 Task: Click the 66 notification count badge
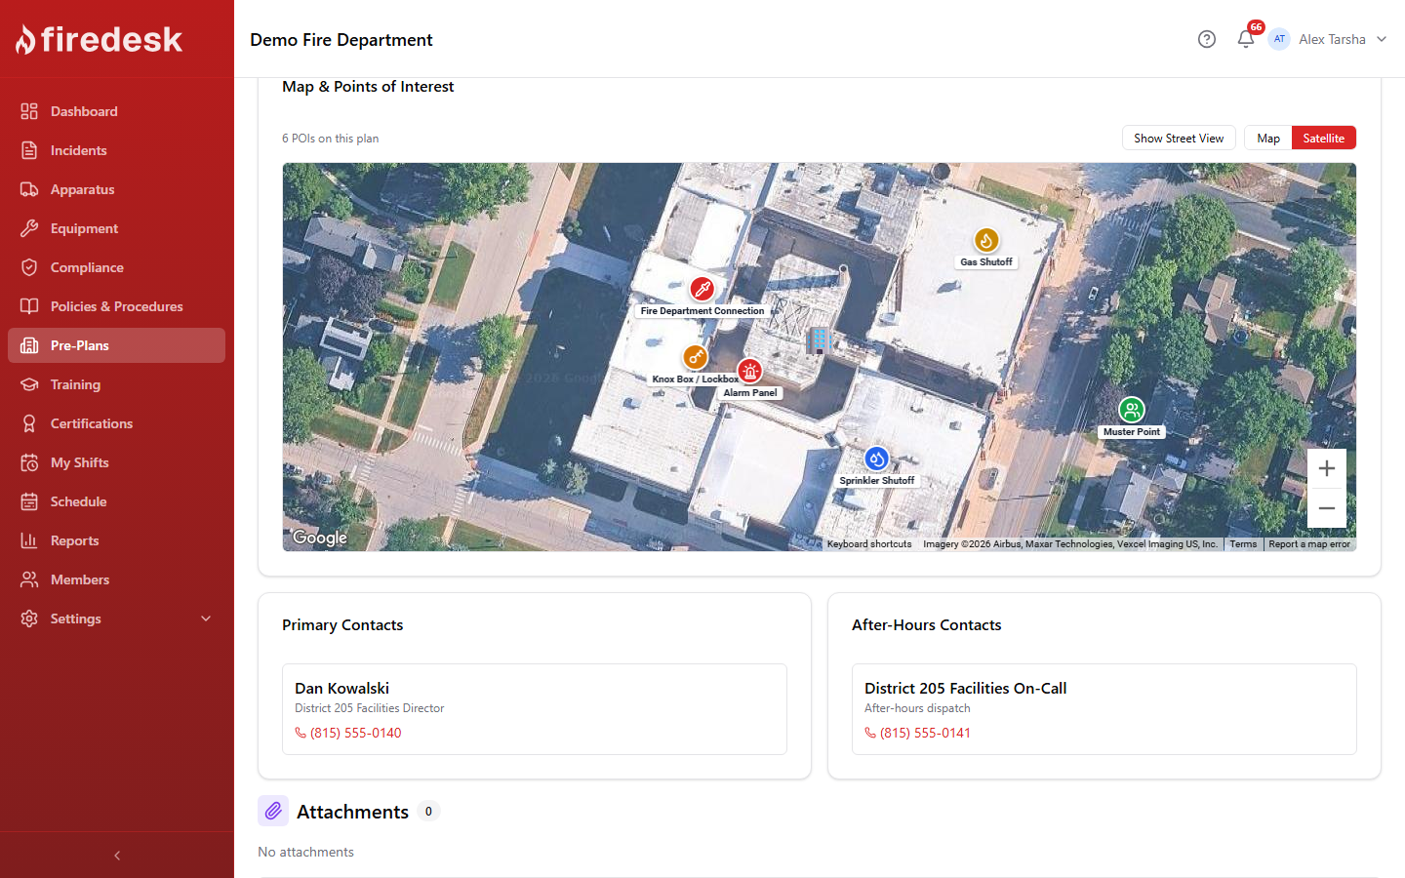pyautogui.click(x=1256, y=27)
